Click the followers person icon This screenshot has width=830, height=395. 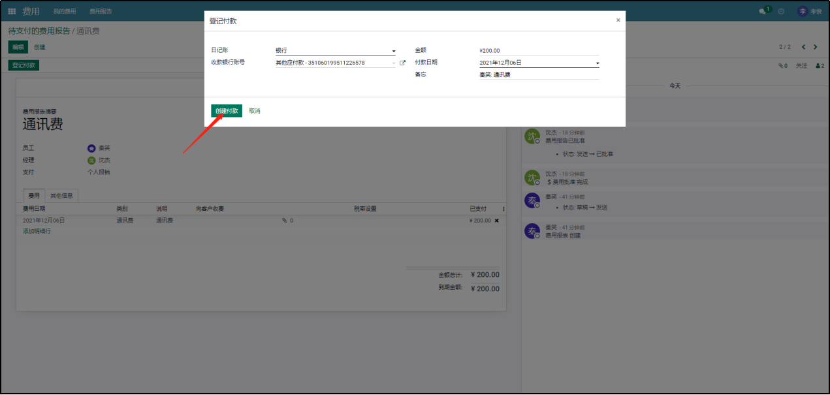click(820, 66)
